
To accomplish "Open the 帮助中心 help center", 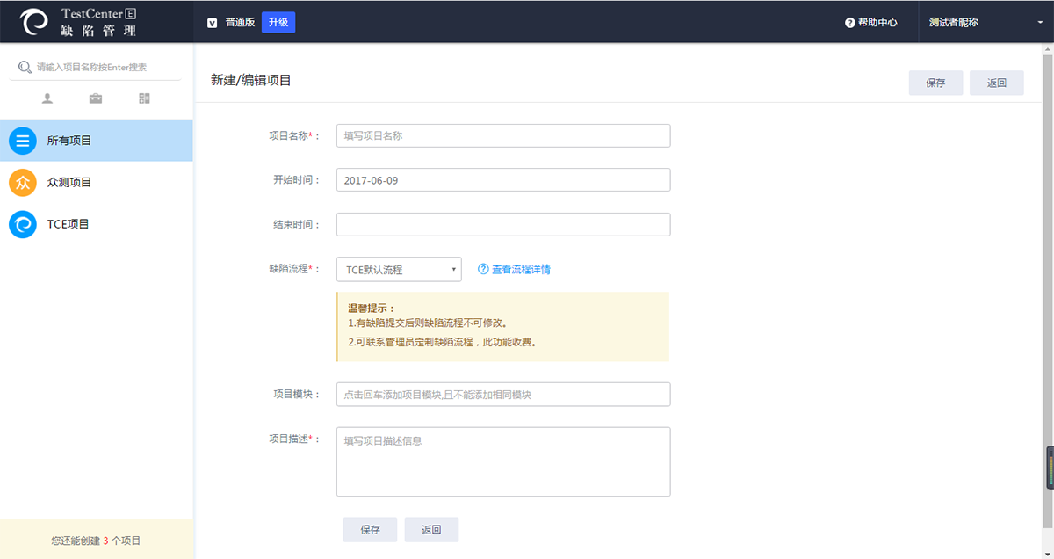I will 871,23.
